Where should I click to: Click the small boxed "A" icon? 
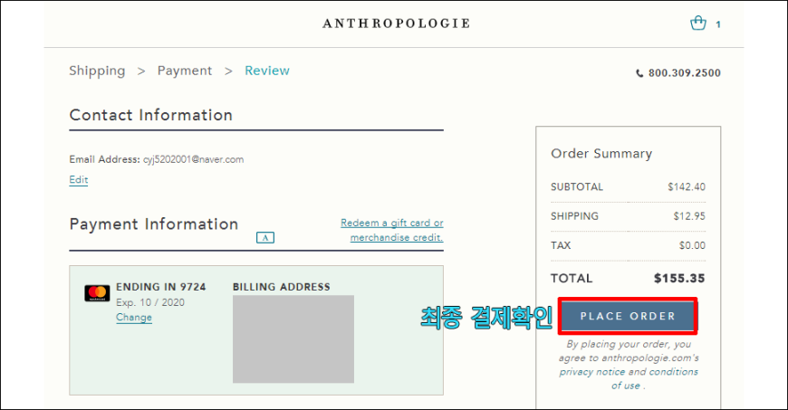click(265, 238)
